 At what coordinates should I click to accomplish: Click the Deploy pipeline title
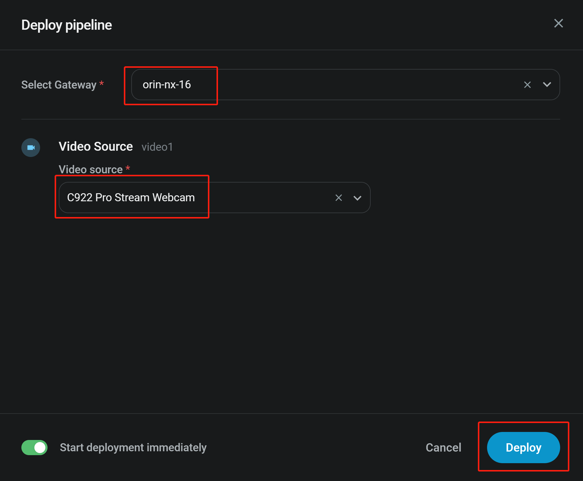(67, 25)
